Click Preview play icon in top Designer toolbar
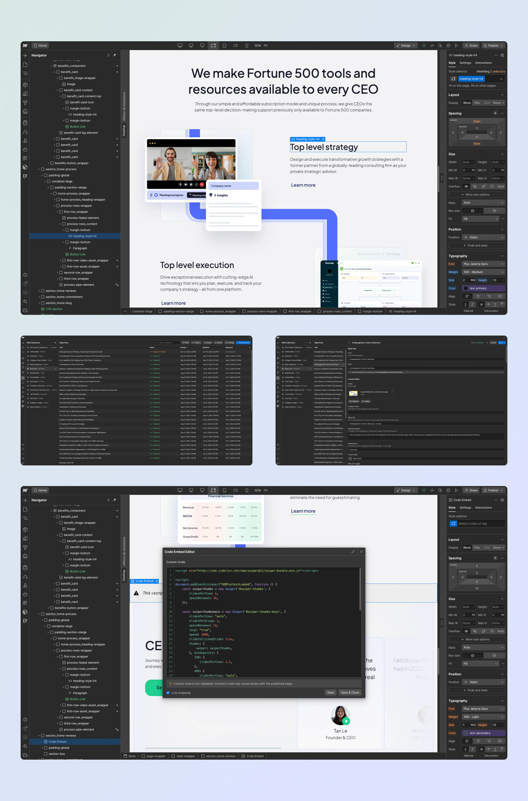528x801 pixels. (x=456, y=45)
